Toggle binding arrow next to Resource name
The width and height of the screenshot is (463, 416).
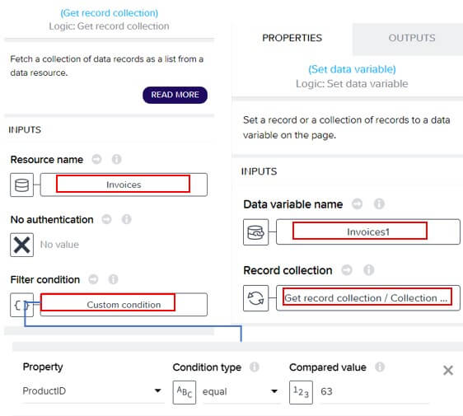tap(96, 160)
